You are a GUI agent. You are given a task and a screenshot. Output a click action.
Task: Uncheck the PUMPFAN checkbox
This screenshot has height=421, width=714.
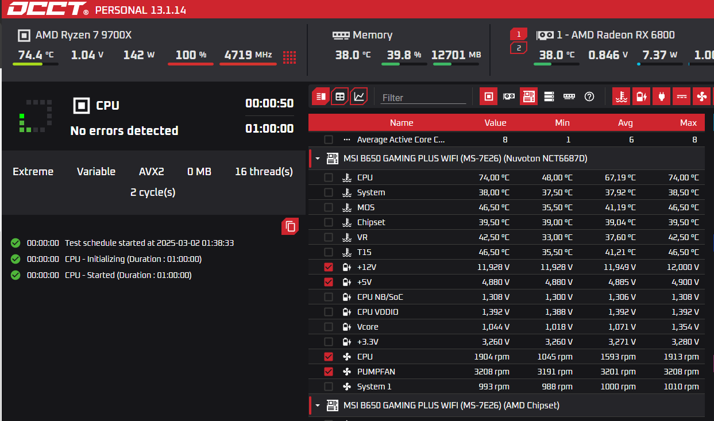pos(328,372)
